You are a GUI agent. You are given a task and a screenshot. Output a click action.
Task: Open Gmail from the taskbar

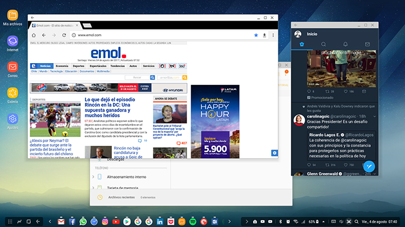(61, 221)
